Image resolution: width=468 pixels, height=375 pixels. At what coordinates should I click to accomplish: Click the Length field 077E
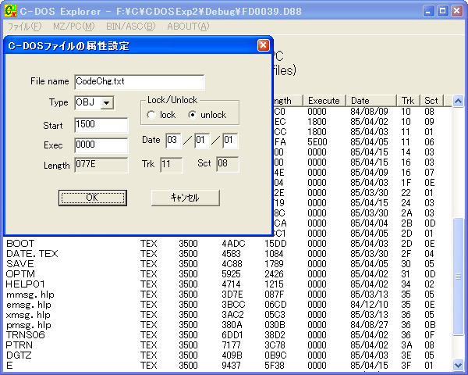101,165
